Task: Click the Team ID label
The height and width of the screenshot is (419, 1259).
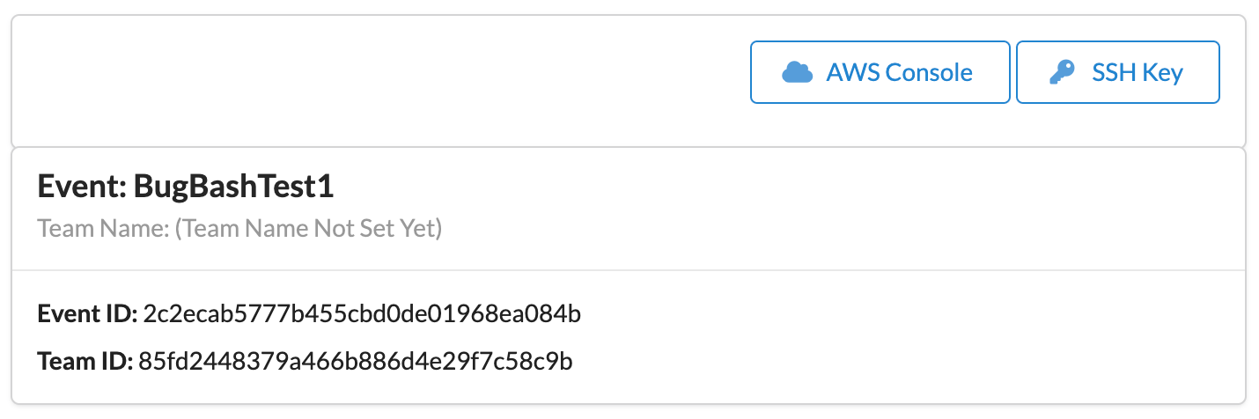Action: tap(85, 361)
